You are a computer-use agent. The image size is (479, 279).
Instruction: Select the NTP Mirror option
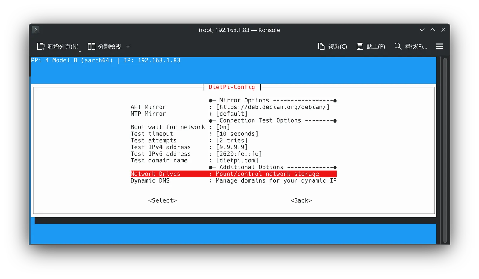click(x=234, y=114)
